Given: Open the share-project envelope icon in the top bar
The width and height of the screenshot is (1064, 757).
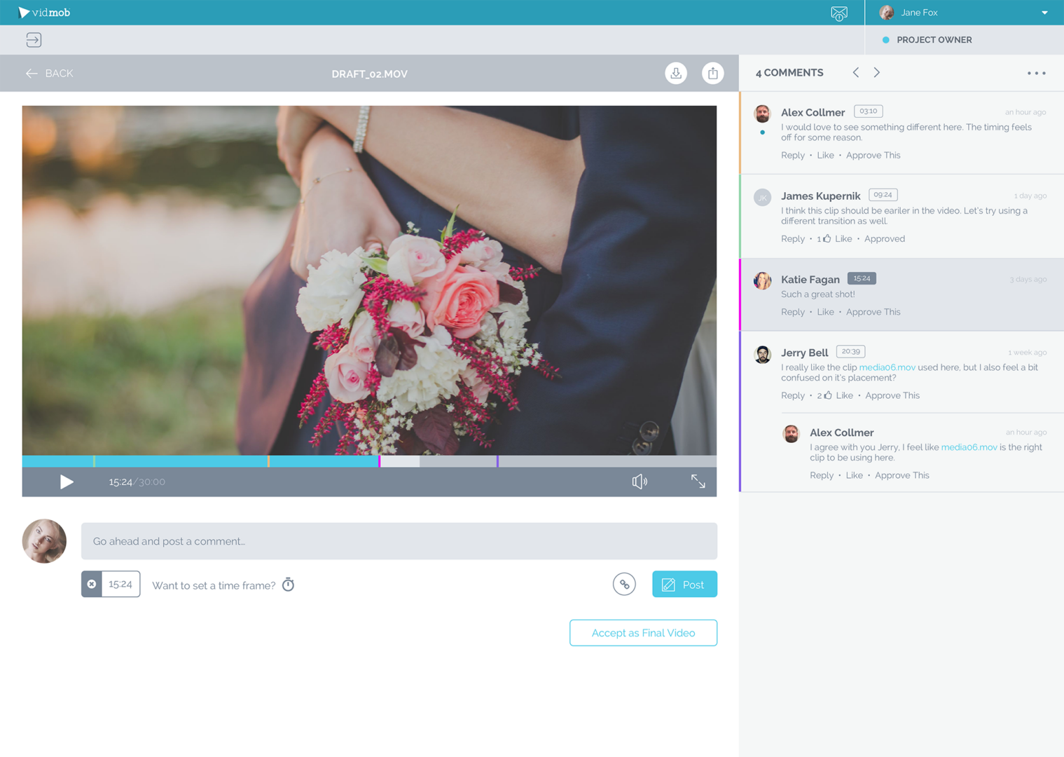Looking at the screenshot, I should point(838,12).
